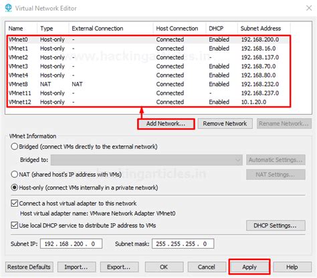This screenshot has height=278, width=317.
Task: Open the Bridged to dropdown
Action: pos(146,160)
